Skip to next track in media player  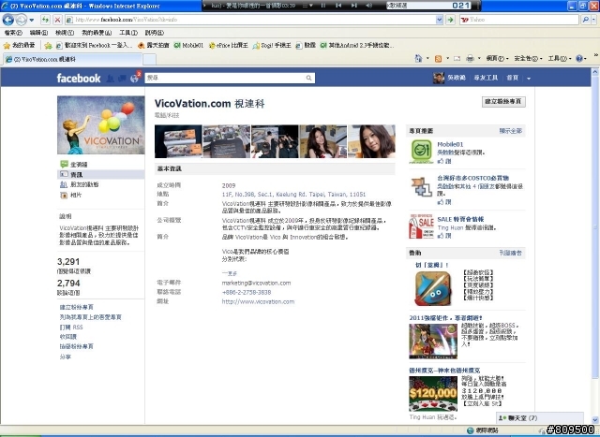[354, 6]
